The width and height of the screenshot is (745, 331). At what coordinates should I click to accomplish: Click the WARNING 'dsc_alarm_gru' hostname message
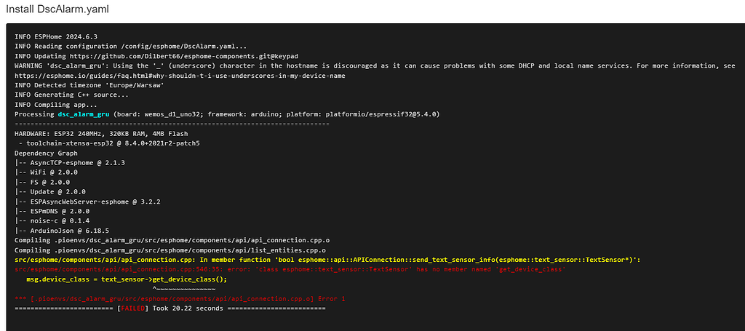coord(364,65)
